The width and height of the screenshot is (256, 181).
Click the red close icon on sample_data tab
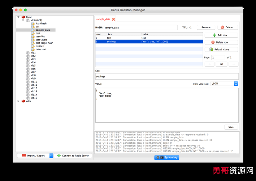coord(113,19)
